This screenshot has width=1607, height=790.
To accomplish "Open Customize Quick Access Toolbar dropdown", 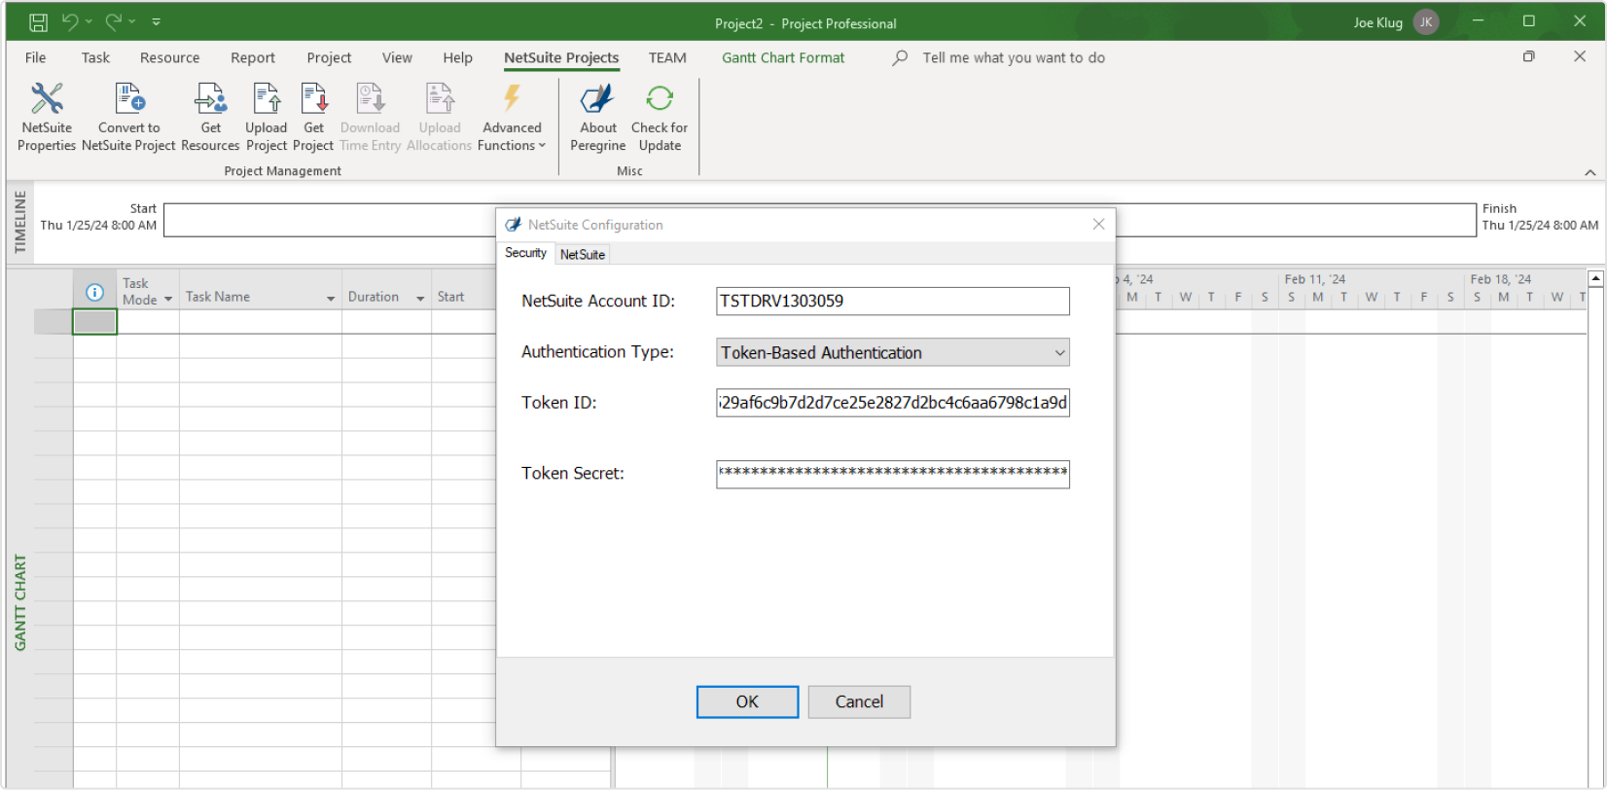I will pyautogui.click(x=156, y=21).
